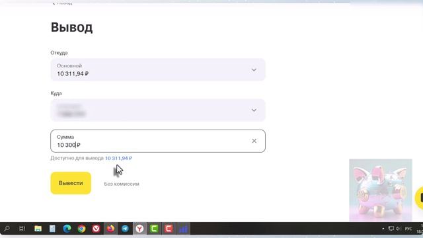Viewport: 423px width, 238px height.
Task: Click the piggy bank thumbnail image
Action: 381,190
